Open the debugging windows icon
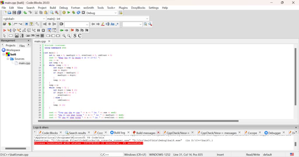This screenshot has height=157, width=299. click(49, 30)
